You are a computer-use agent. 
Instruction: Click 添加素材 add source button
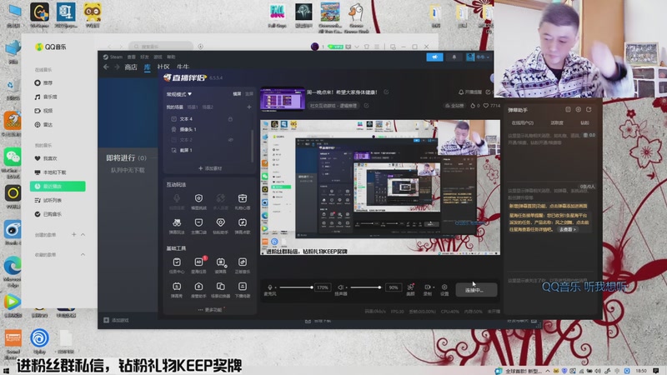click(210, 168)
